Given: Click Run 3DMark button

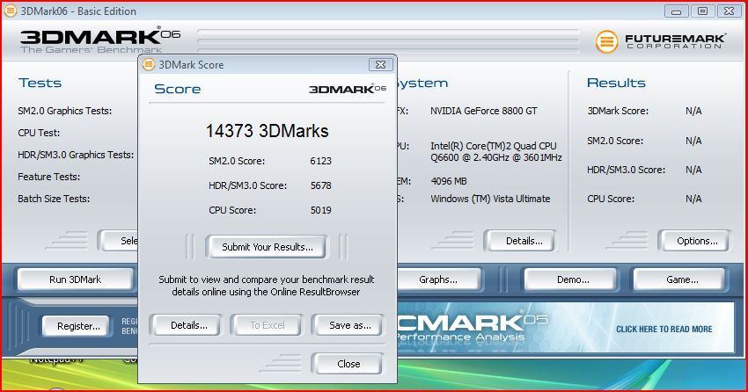Looking at the screenshot, I should tap(76, 279).
